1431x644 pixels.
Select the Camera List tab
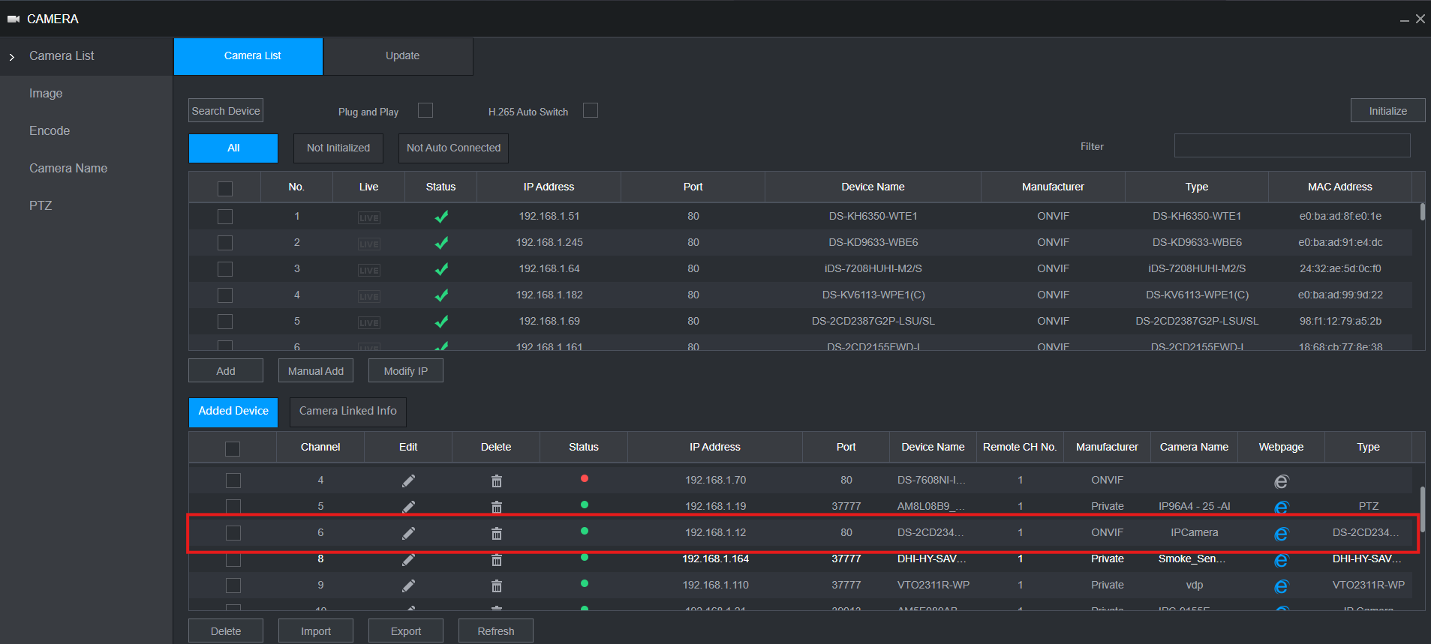[248, 56]
